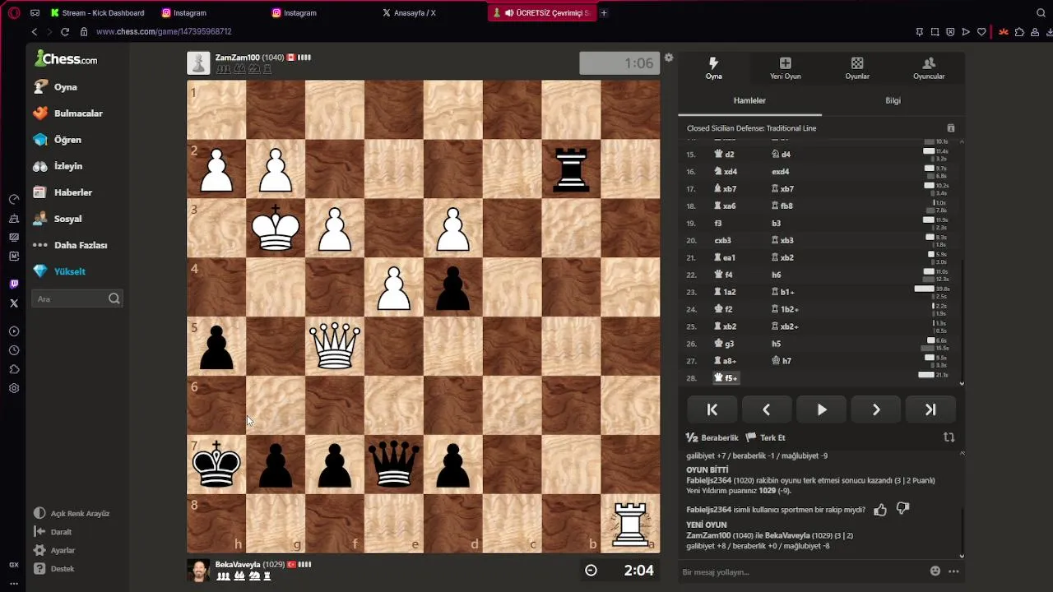Image resolution: width=1053 pixels, height=592 pixels.
Task: Select move 19 f3 in move list
Action: pos(718,223)
